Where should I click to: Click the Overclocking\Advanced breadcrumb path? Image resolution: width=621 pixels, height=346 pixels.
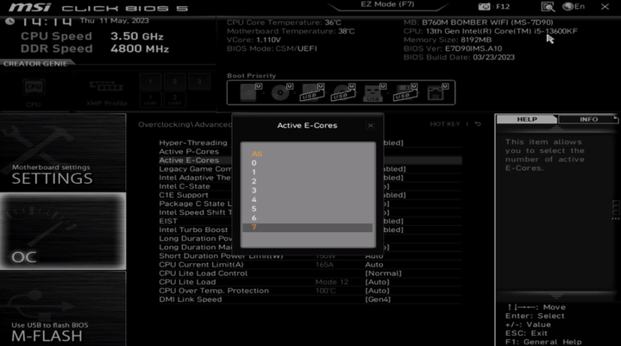click(x=185, y=124)
